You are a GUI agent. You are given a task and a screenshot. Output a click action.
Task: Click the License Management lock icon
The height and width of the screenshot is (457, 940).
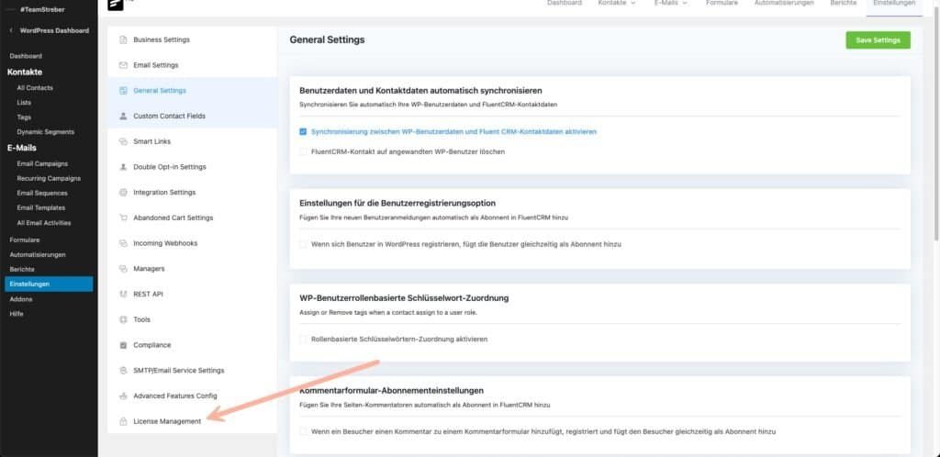(124, 421)
